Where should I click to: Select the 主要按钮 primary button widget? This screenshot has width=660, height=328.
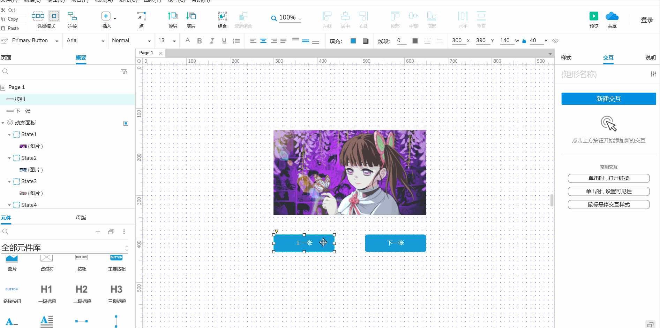pos(117,263)
